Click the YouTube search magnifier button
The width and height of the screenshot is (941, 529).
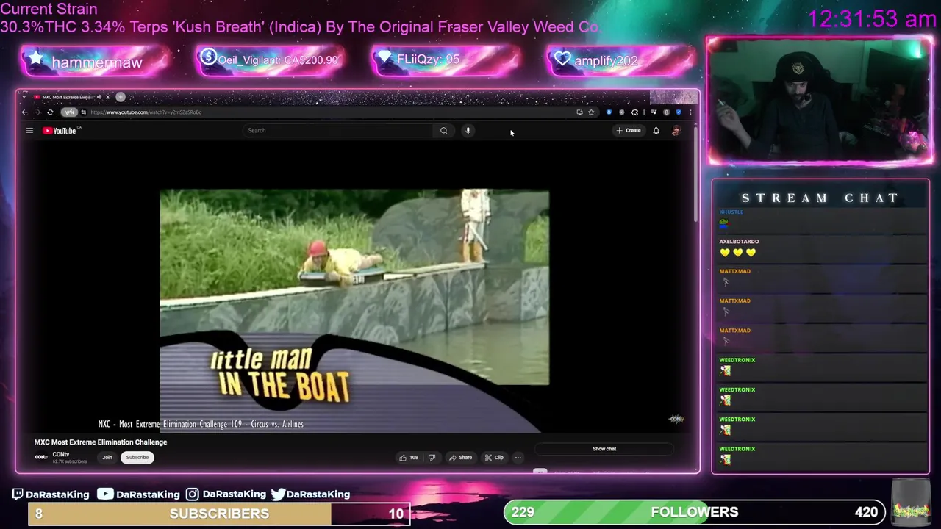pos(443,131)
